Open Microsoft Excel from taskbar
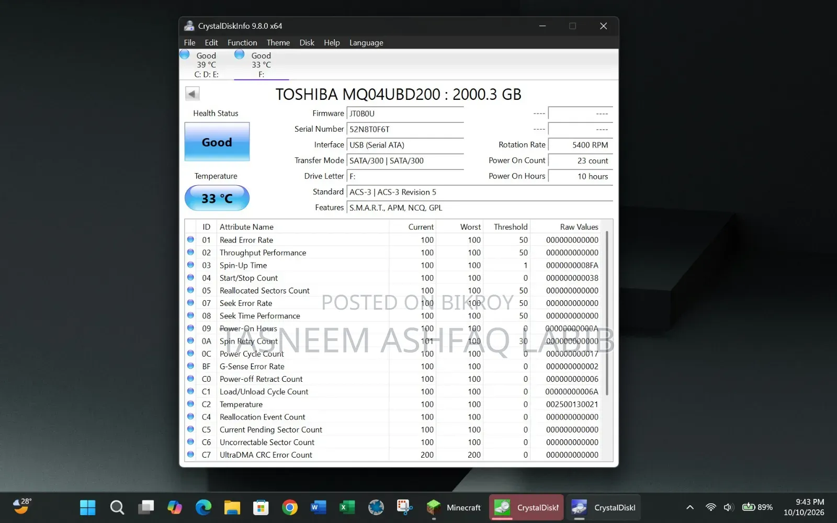Viewport: 837px width, 523px height. (x=347, y=507)
